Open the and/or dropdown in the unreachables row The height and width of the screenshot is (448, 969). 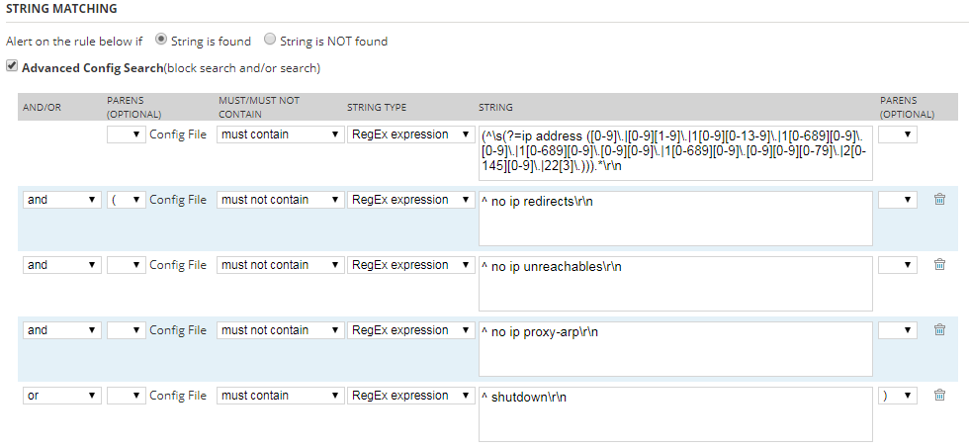(x=62, y=265)
